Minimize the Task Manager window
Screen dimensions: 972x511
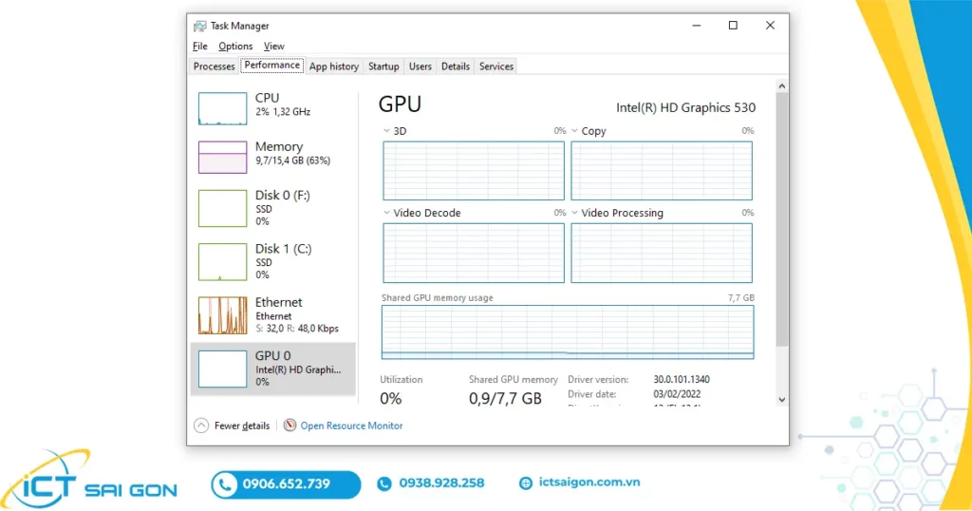tap(697, 26)
